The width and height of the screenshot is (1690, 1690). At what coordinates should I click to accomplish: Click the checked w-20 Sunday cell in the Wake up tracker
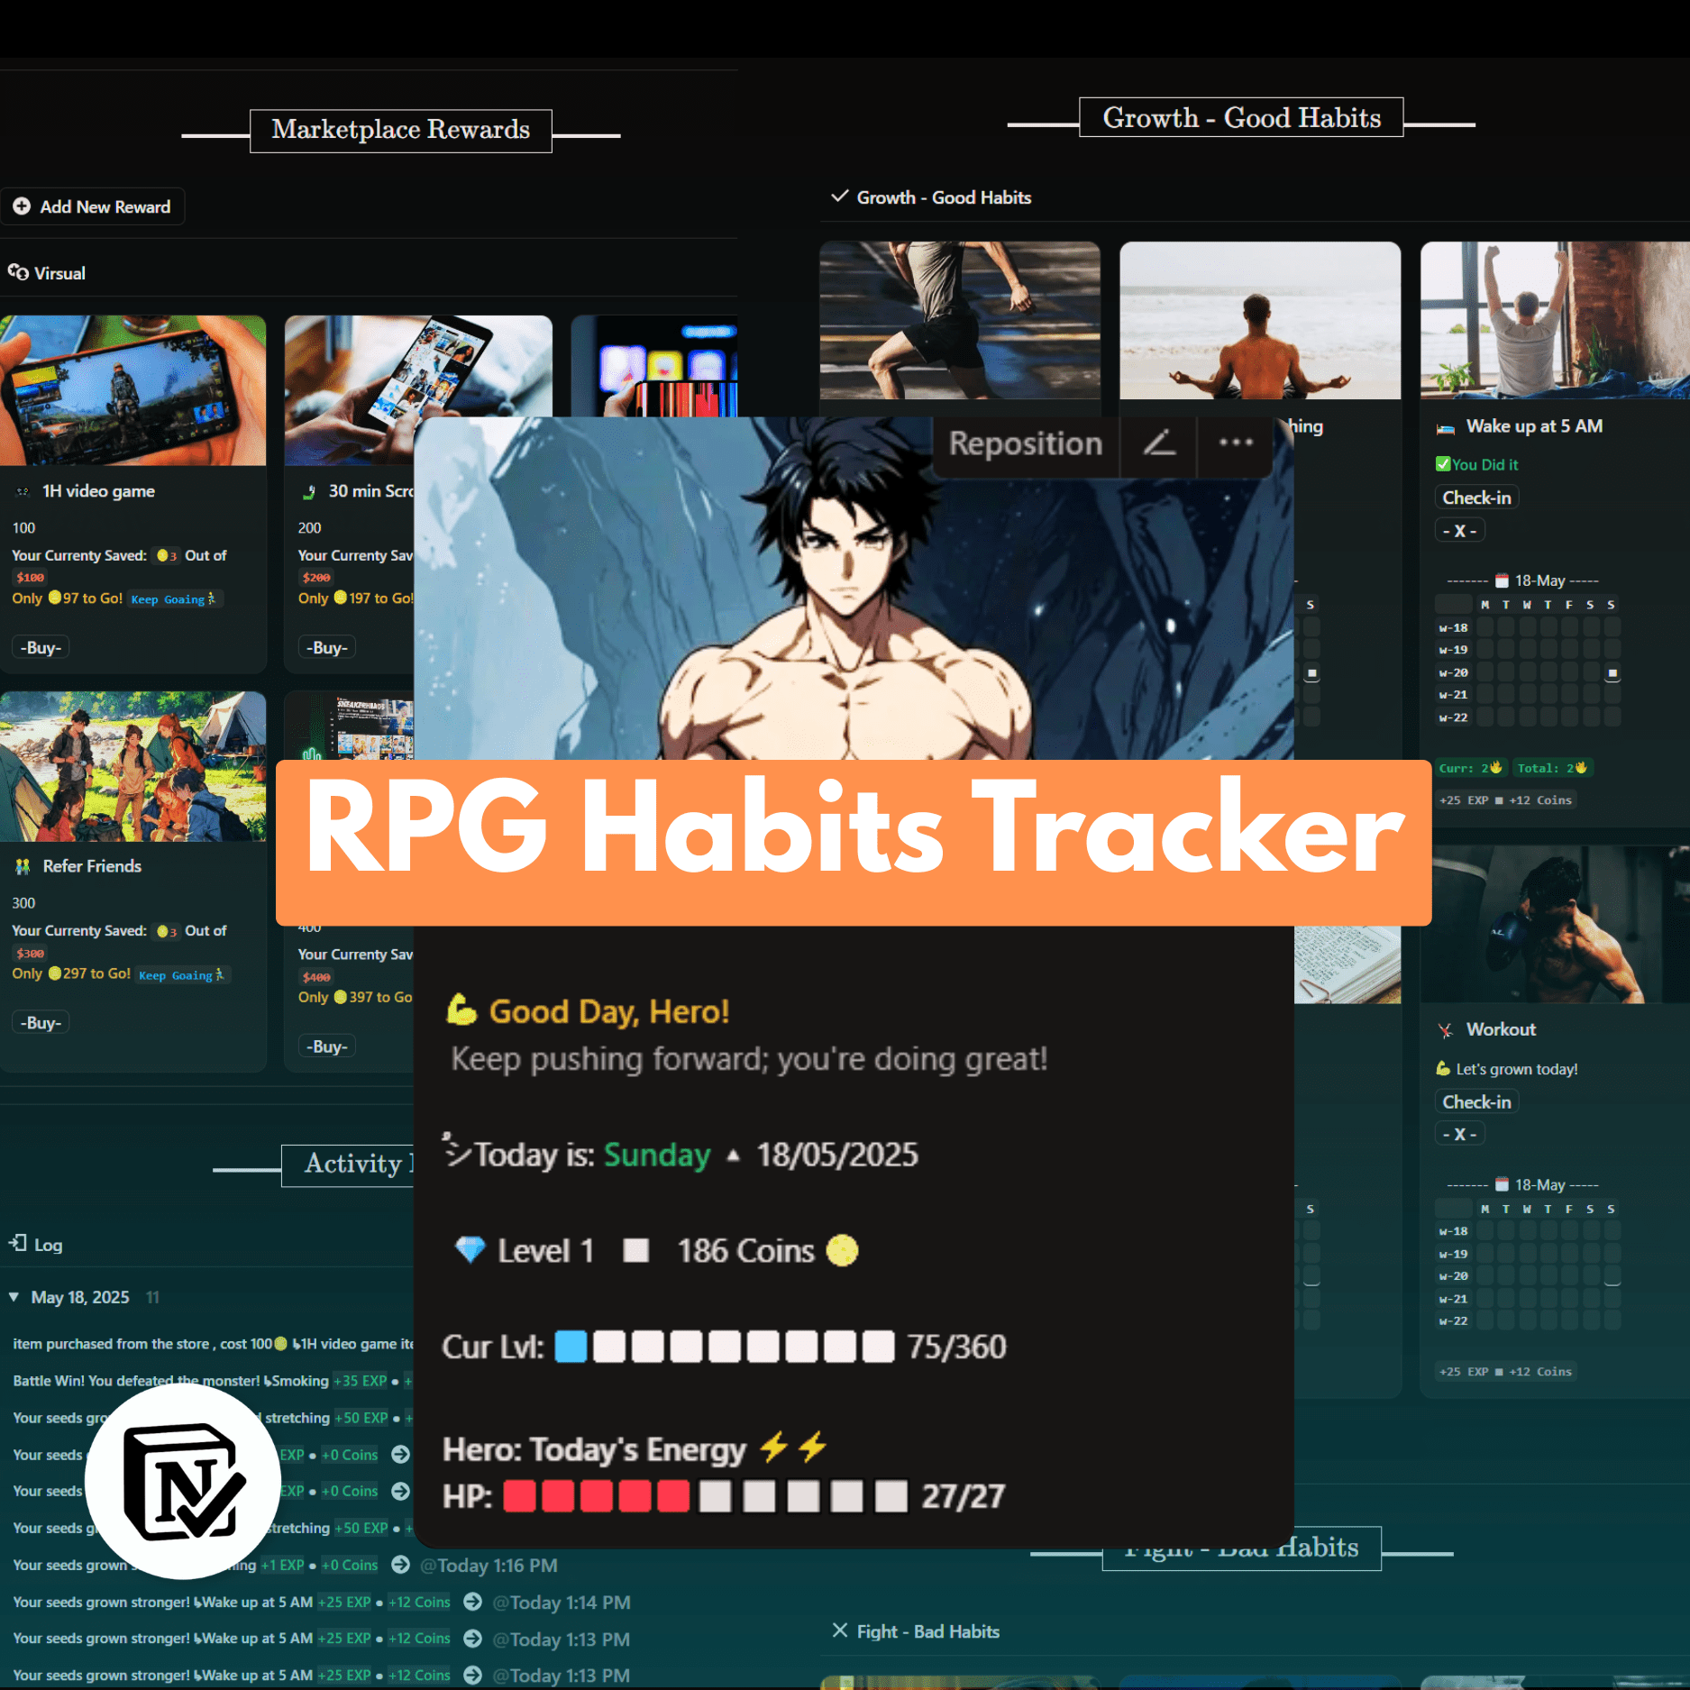coord(1612,672)
